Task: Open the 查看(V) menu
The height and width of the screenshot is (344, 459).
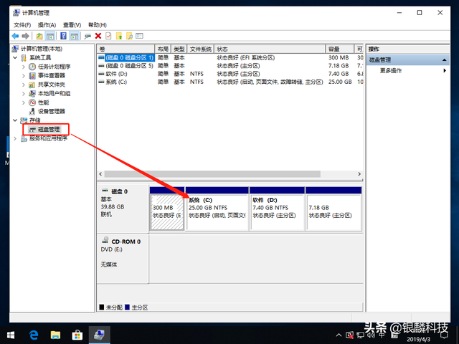Action: 72,25
